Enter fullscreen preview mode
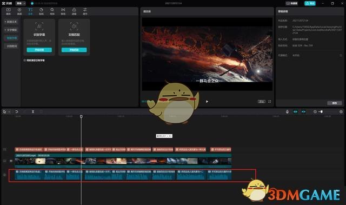 point(270,102)
